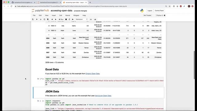This screenshot has width=197, height=111.
Task: Bookmark page with star icon
Action: pos(170,6)
